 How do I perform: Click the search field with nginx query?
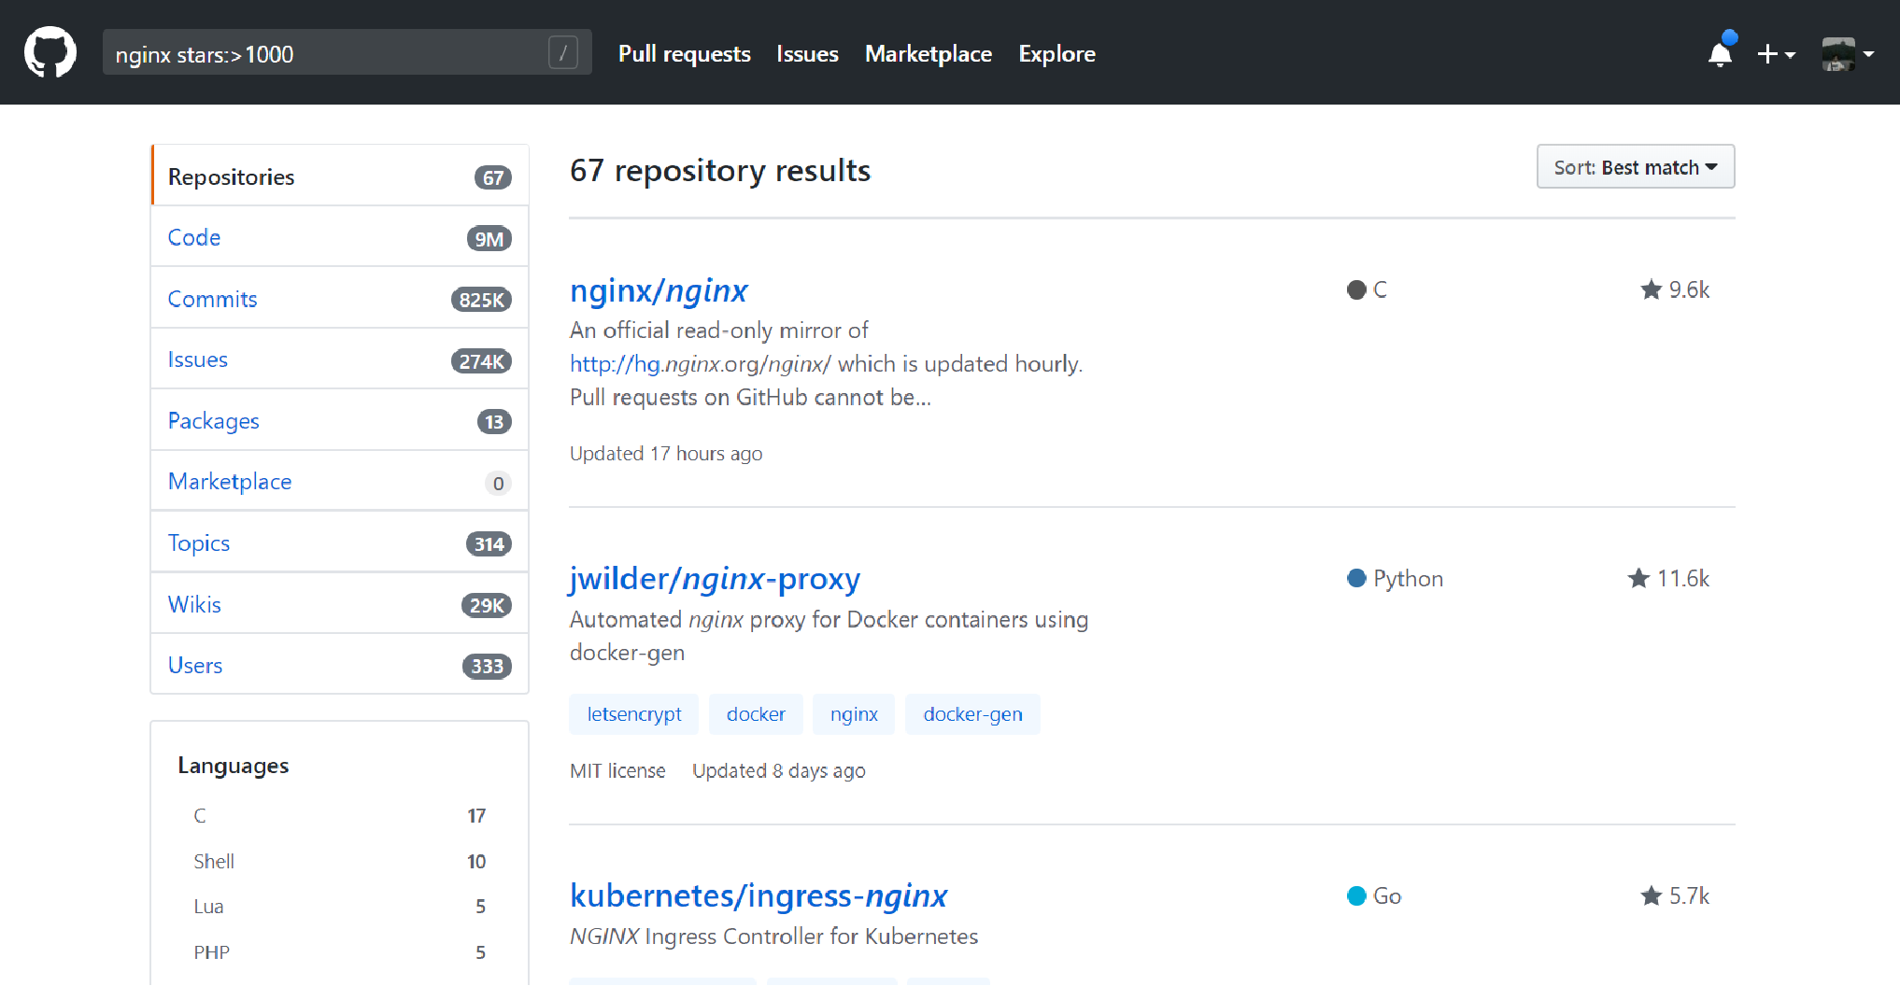point(327,54)
